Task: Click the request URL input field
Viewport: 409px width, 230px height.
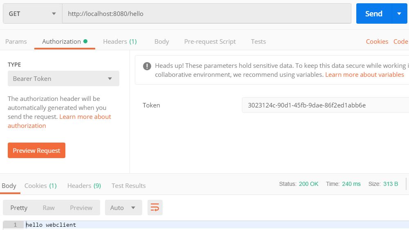Action: pos(207,13)
